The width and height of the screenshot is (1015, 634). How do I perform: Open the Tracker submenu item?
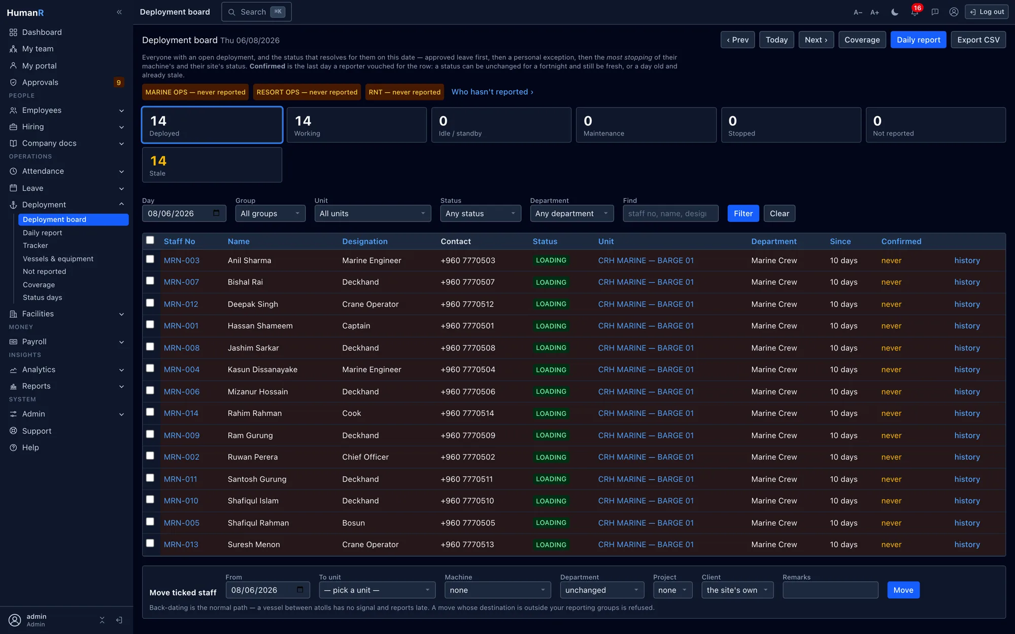click(x=36, y=245)
